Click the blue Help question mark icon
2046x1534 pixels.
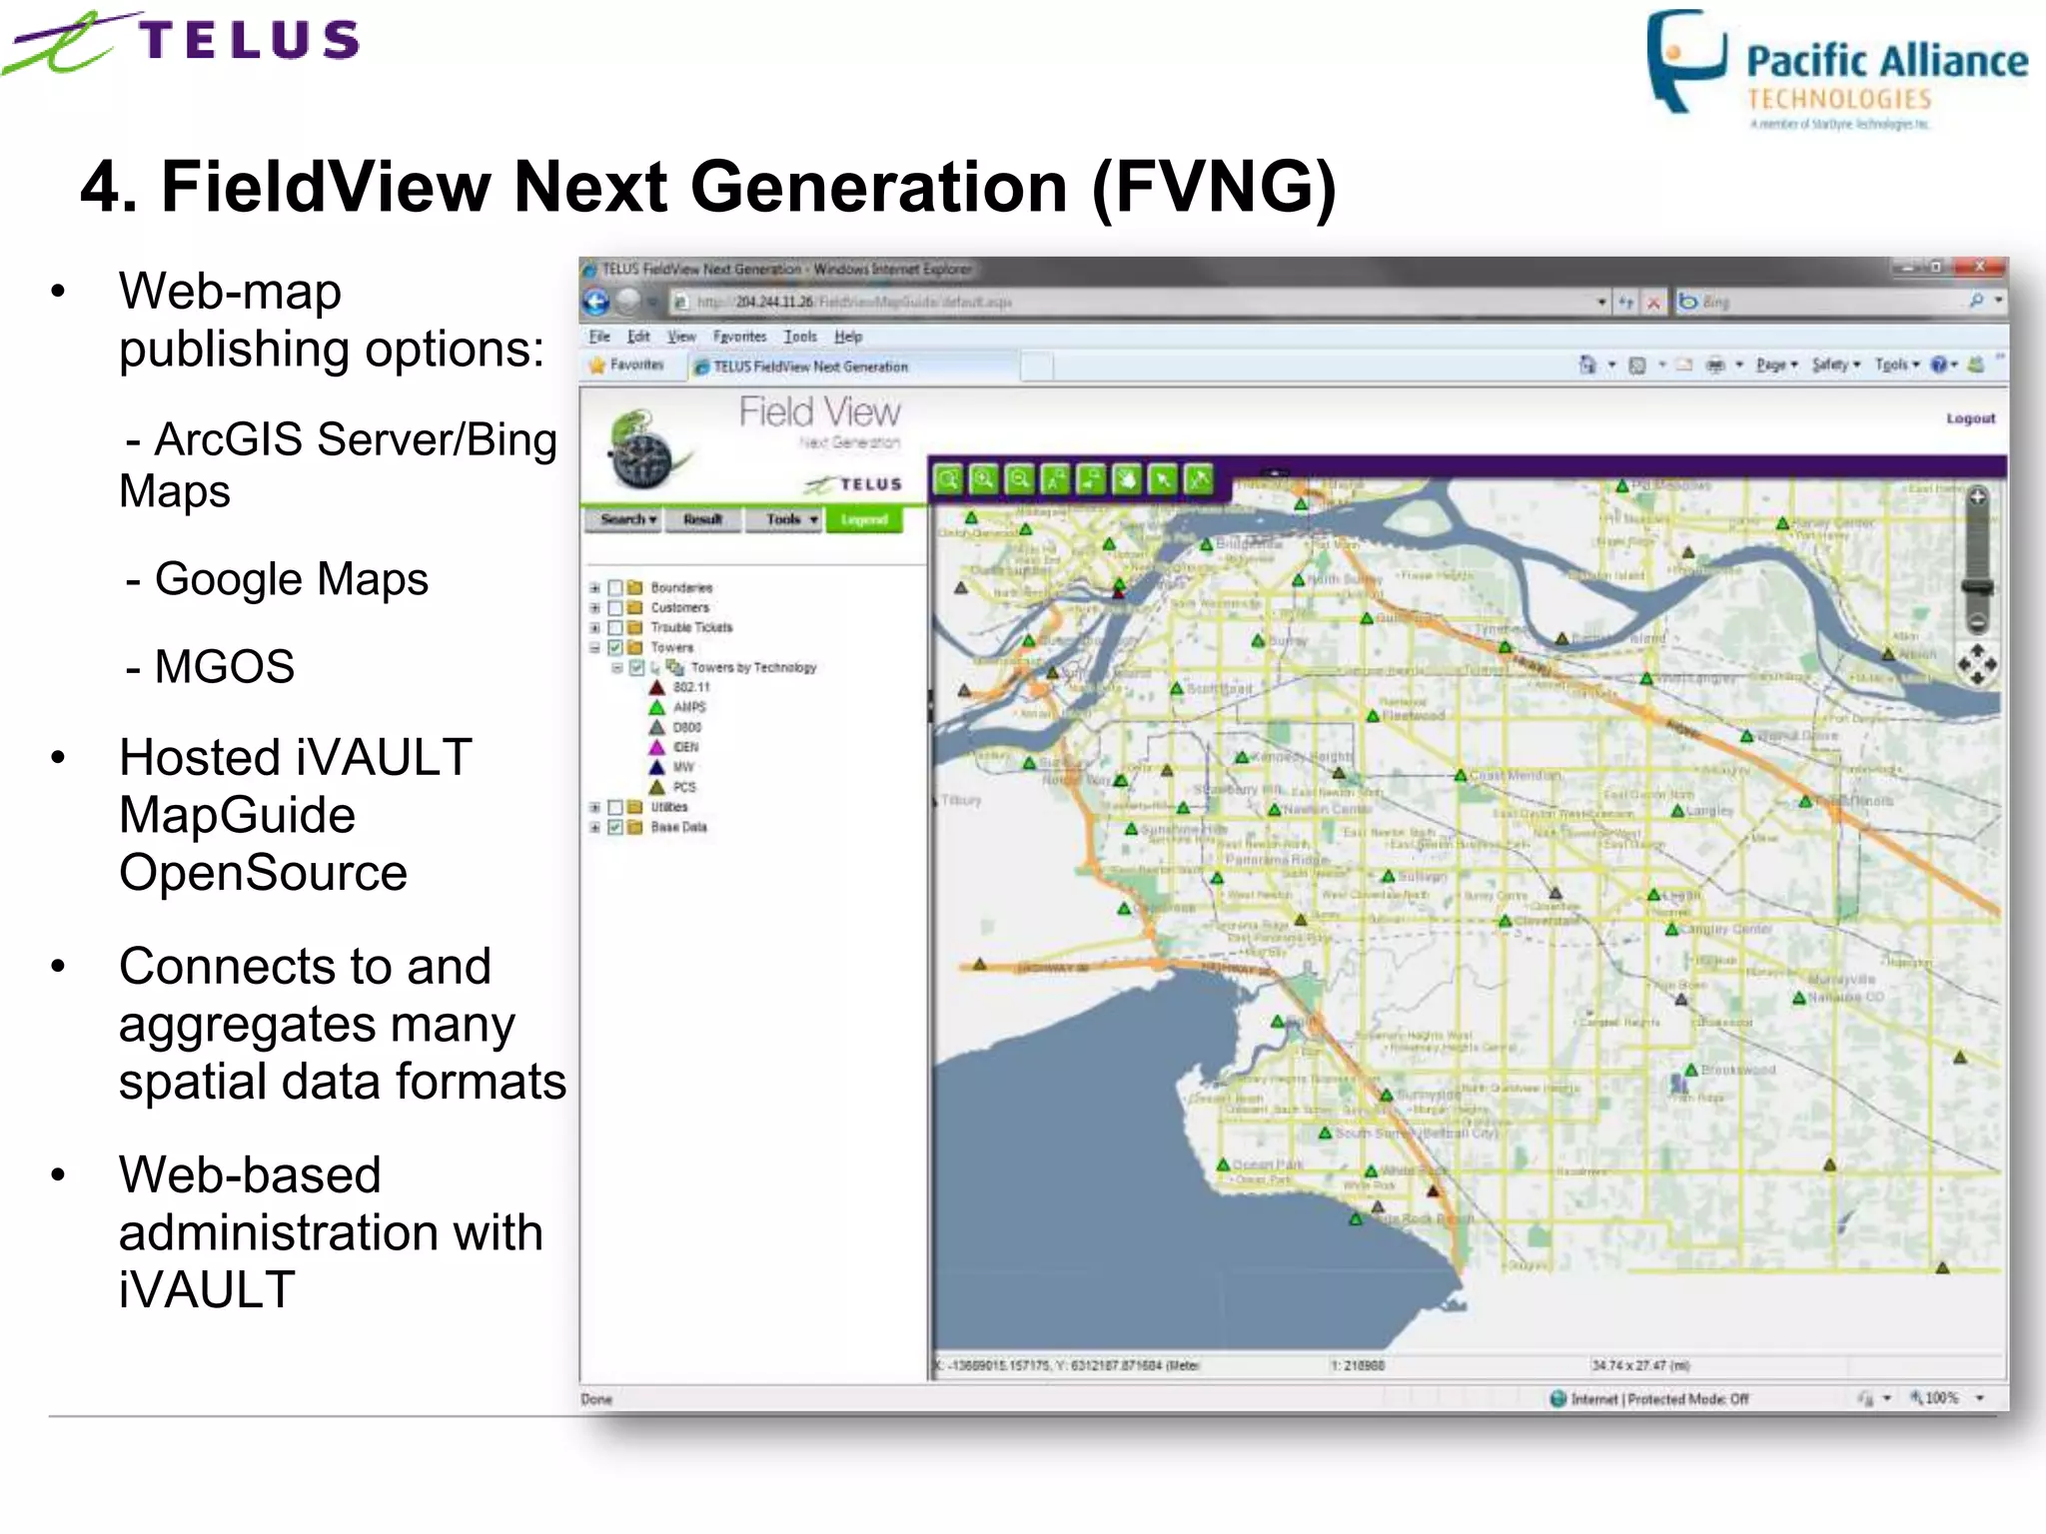coord(1939,365)
